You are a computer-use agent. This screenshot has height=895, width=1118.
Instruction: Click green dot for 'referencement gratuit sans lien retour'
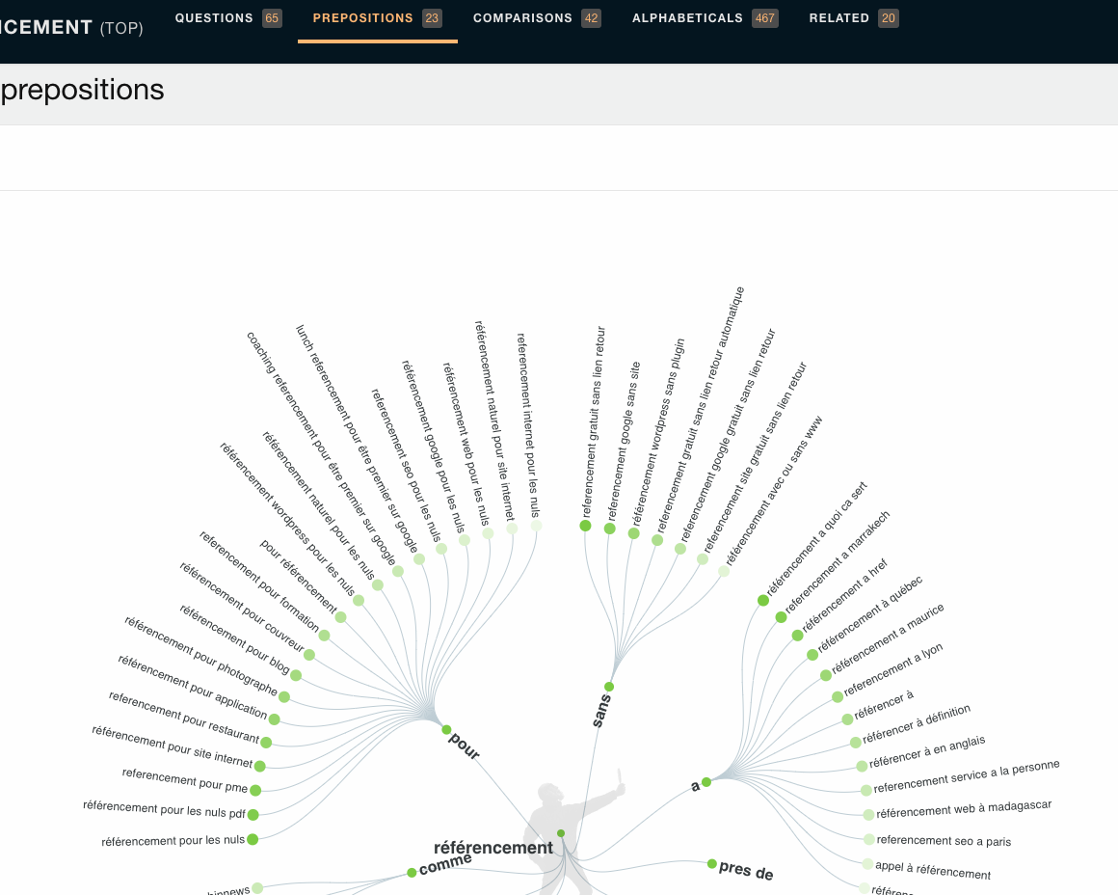point(585,526)
